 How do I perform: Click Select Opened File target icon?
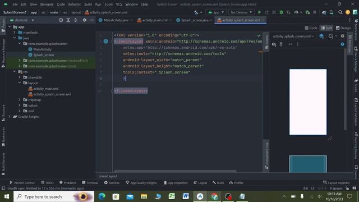[x=61, y=20]
